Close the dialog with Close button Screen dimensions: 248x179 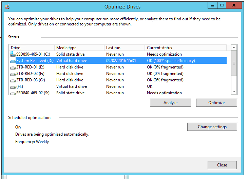(222, 165)
